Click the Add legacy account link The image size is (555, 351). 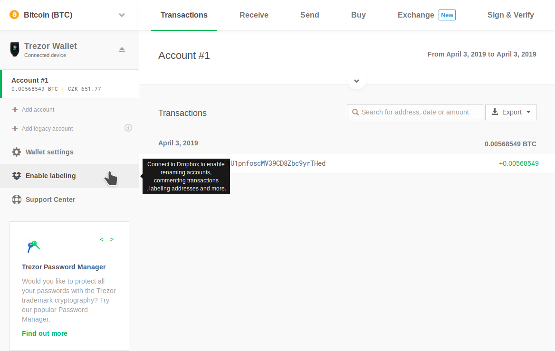coord(48,128)
